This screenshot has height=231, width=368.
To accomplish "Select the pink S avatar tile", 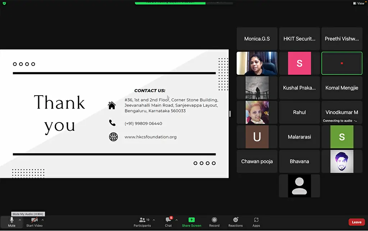I will (299, 63).
